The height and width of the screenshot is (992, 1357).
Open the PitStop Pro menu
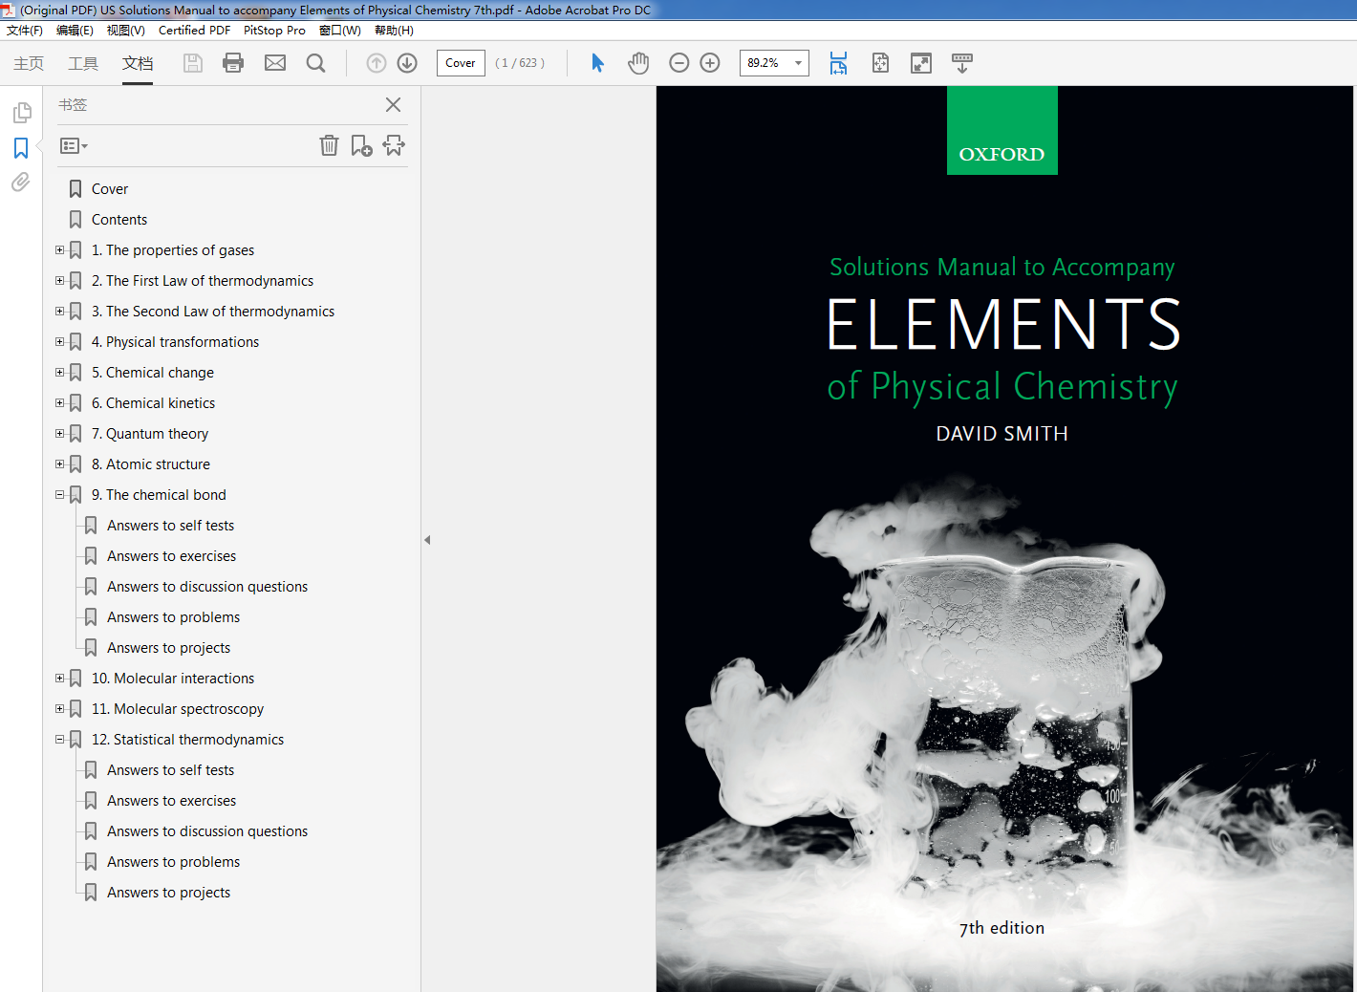point(274,31)
